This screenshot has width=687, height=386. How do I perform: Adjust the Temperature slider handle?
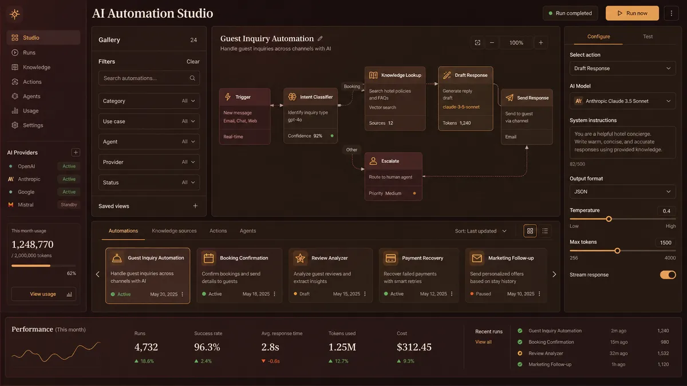pyautogui.click(x=609, y=219)
